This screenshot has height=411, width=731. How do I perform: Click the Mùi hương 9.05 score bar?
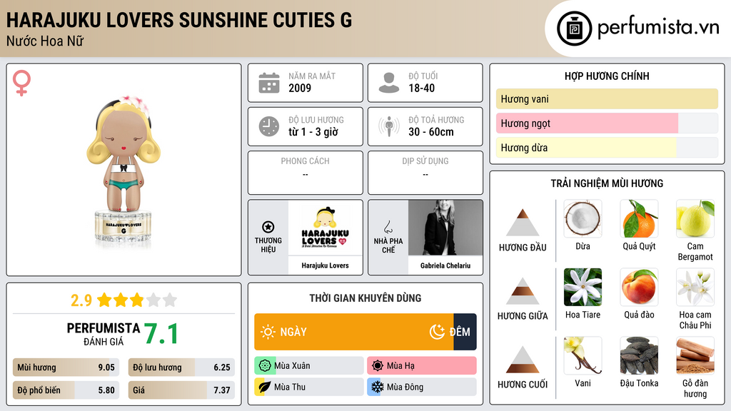(66, 367)
